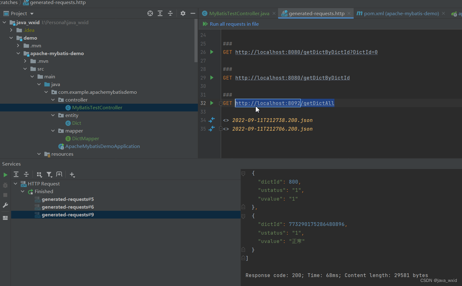This screenshot has width=462, height=286.
Task: Click the debug bug icon in Services
Action: (5, 185)
